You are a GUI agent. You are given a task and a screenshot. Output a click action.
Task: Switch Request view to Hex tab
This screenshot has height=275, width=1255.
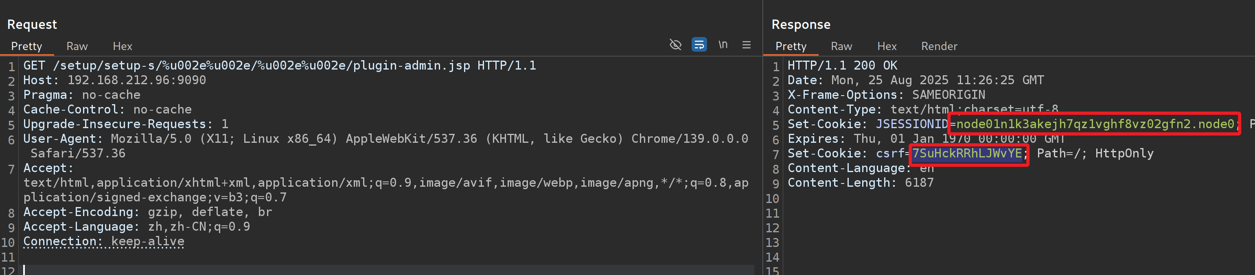(x=122, y=46)
